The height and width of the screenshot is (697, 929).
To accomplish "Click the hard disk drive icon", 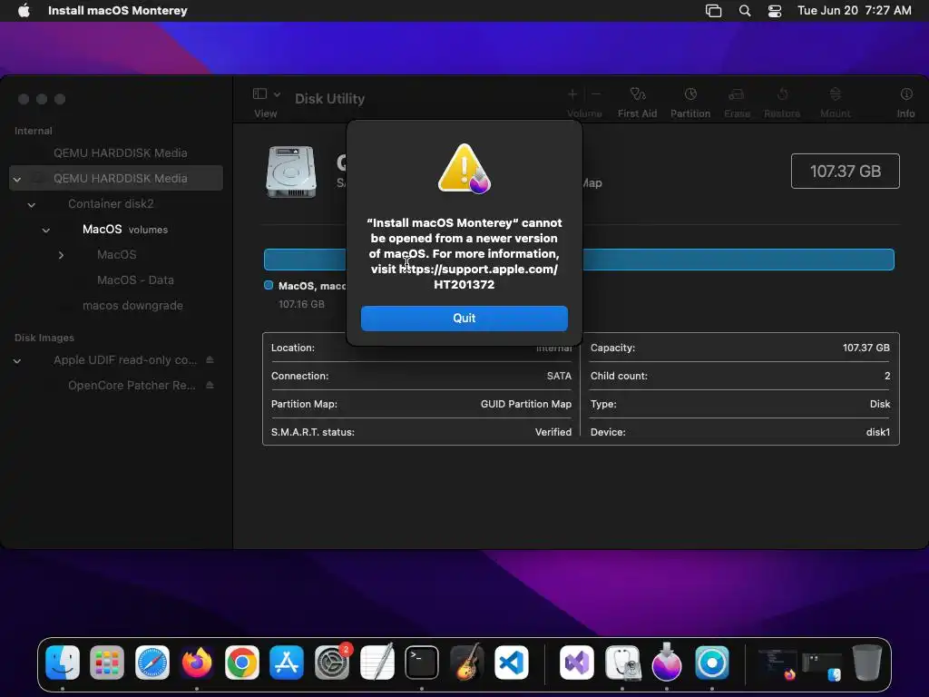I will point(291,172).
